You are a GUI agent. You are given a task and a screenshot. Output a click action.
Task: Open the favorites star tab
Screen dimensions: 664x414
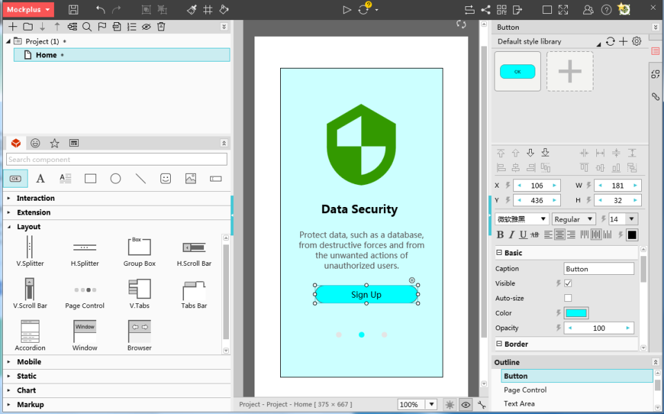pyautogui.click(x=54, y=143)
